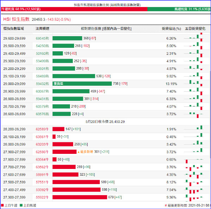Viewport: 211px width, 209px height.
Task: Select index range 27,900-27,999
Action: (x=14, y=152)
